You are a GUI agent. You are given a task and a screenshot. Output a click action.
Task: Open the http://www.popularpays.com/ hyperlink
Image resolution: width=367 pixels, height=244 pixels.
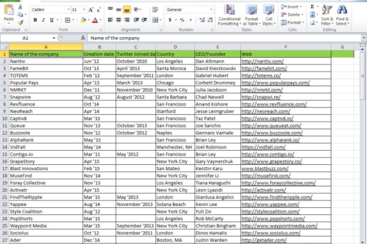pos(275,83)
